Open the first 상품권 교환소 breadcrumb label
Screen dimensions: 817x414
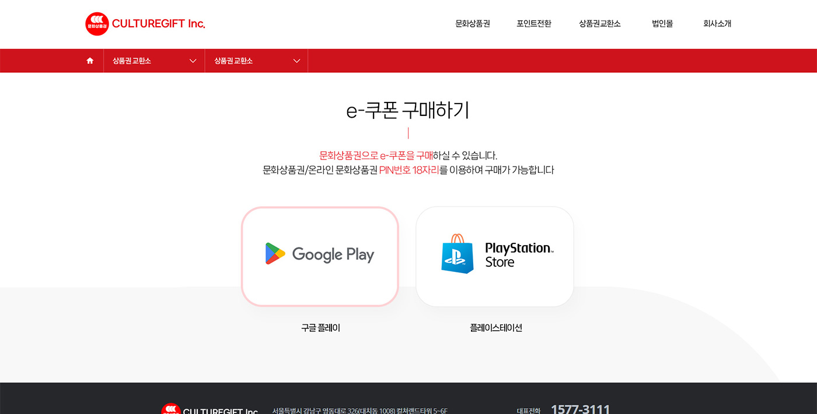pyautogui.click(x=132, y=61)
